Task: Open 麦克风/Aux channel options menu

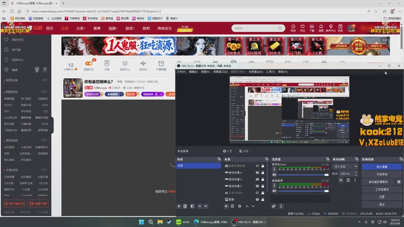Action: tap(274, 169)
